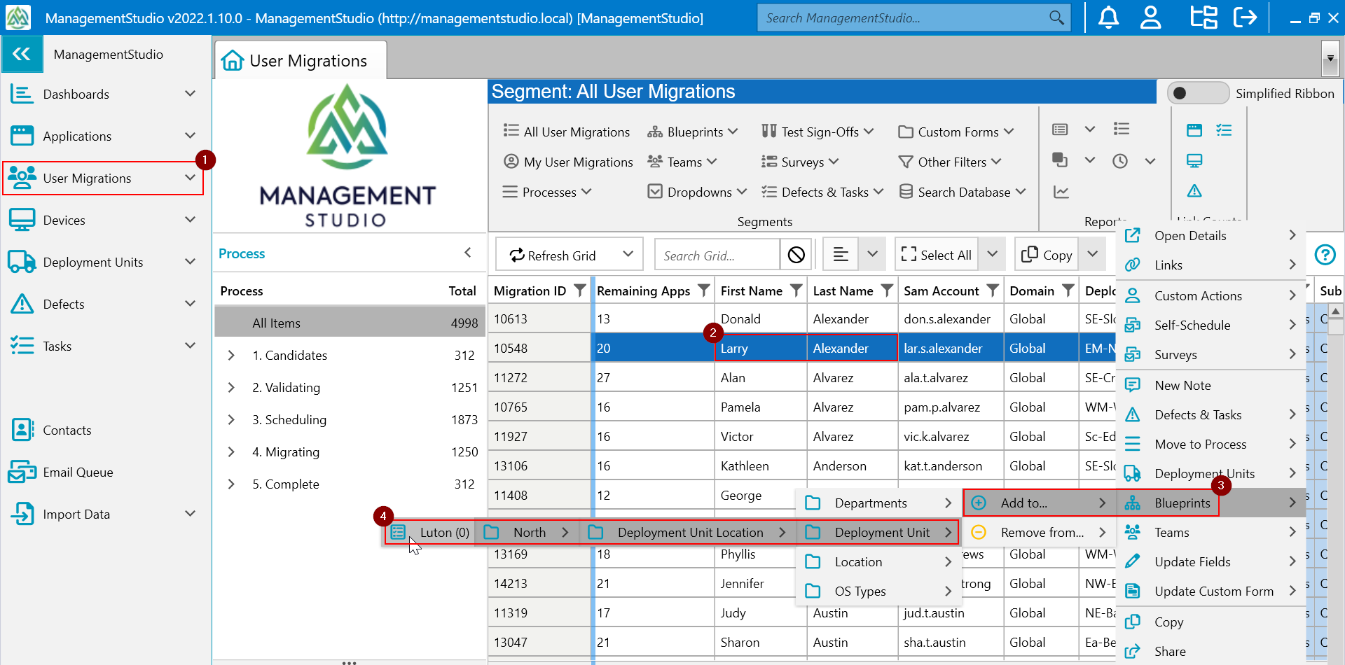The height and width of the screenshot is (665, 1345).
Task: Open the Copy dropdown arrow
Action: point(1092,254)
